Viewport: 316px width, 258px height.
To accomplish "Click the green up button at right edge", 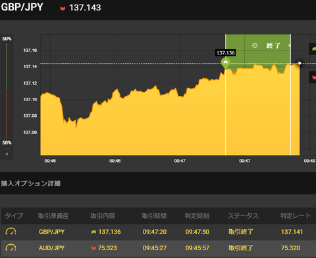I will [x=313, y=49].
